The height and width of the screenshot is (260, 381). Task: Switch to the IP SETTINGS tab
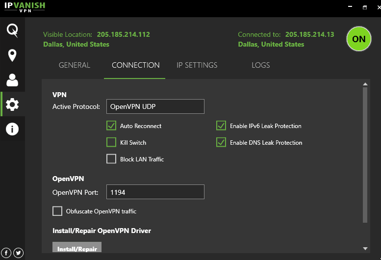pos(197,65)
